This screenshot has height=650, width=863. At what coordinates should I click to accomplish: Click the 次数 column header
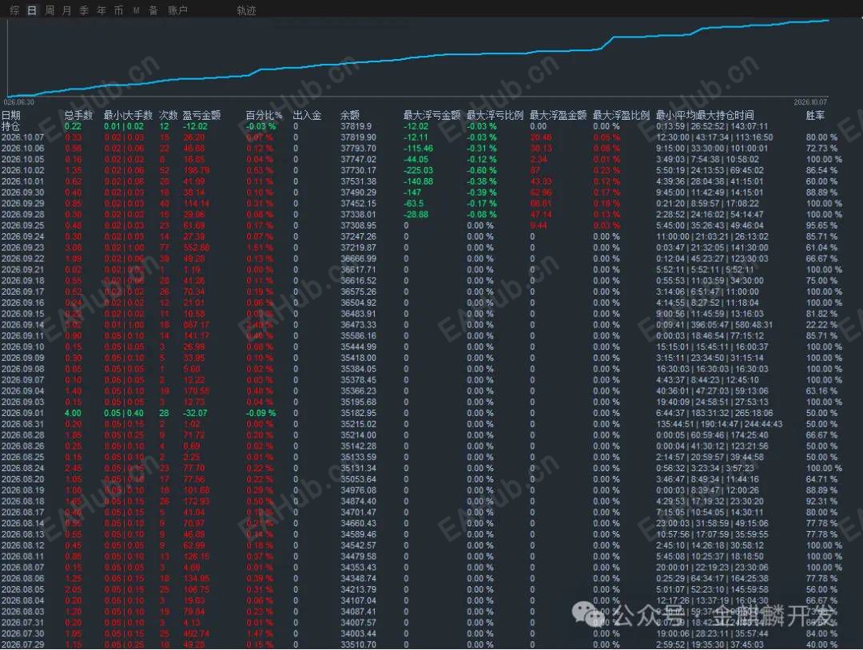(168, 115)
